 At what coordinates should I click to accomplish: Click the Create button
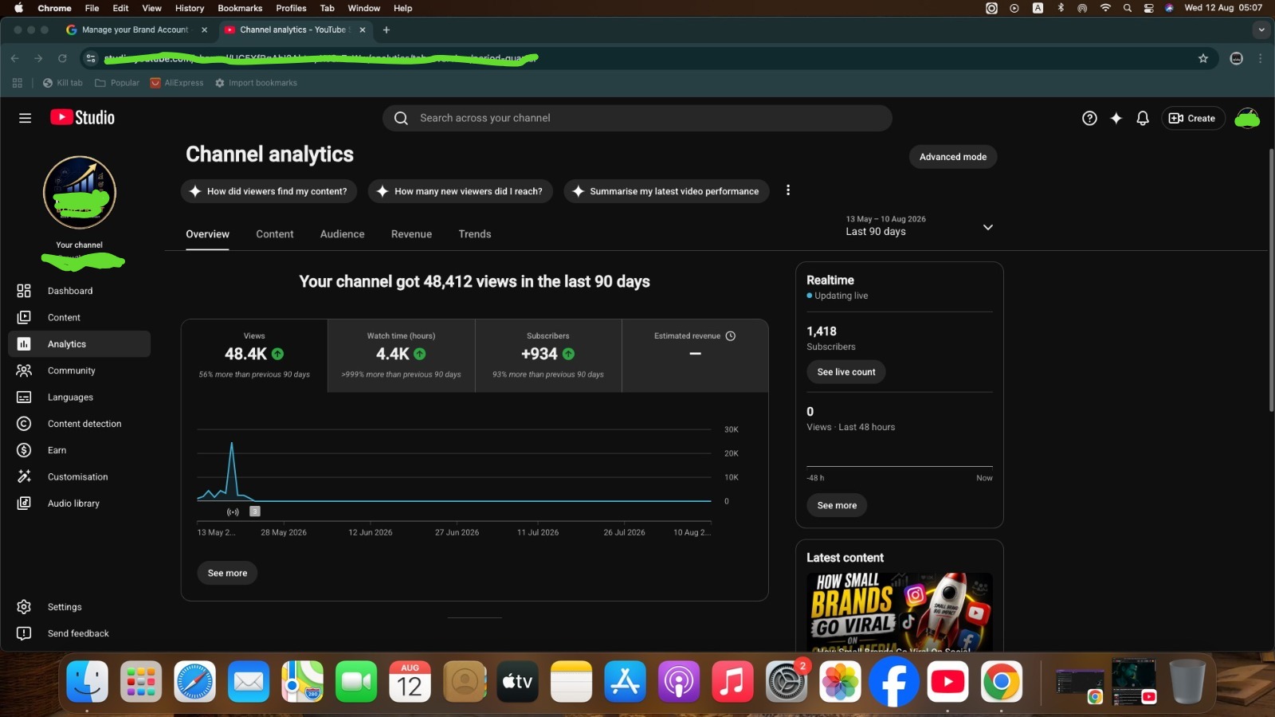1193,118
